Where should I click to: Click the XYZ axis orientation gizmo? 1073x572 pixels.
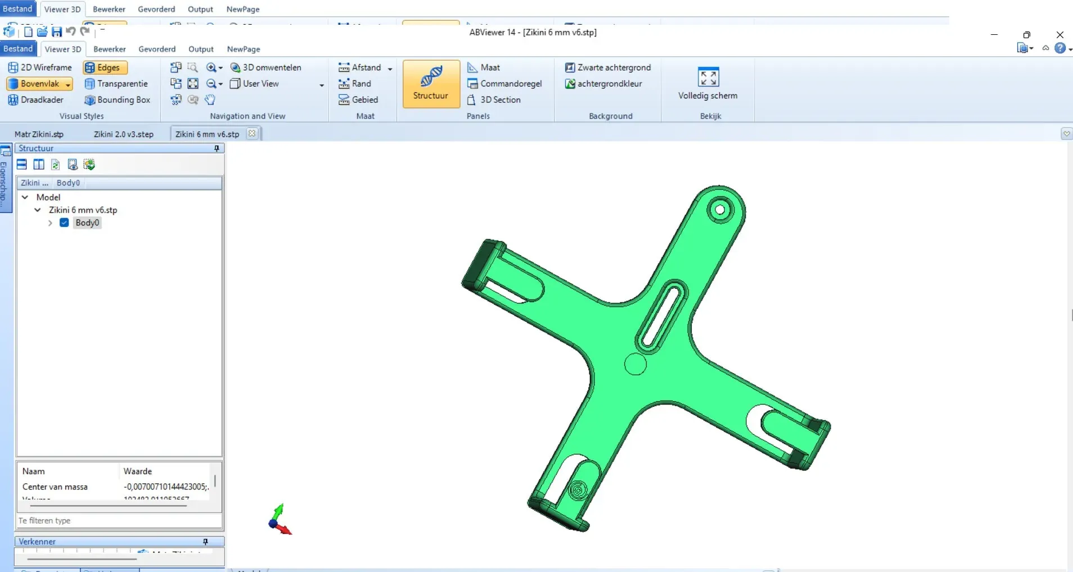280,519
